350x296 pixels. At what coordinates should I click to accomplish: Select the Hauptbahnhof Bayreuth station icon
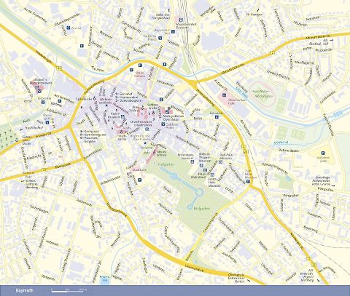[181, 20]
